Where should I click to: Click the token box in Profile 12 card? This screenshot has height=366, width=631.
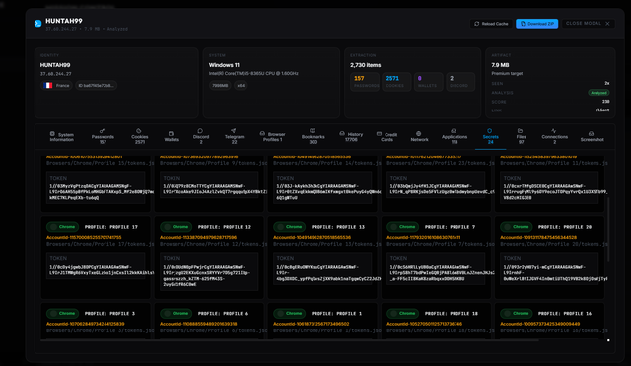click(209, 271)
